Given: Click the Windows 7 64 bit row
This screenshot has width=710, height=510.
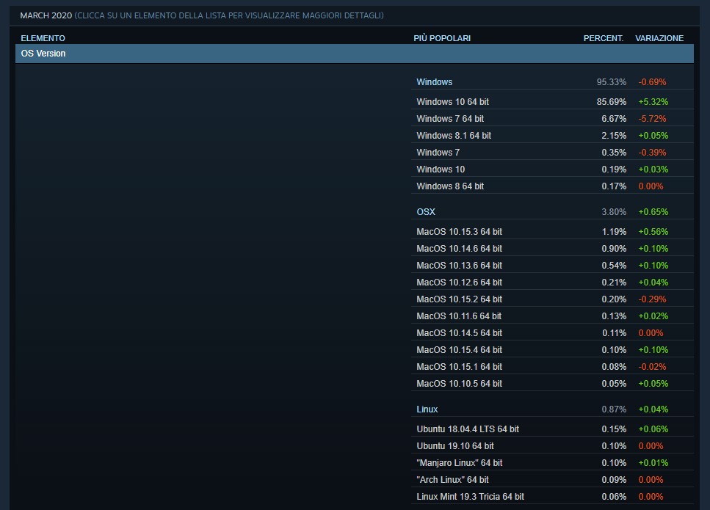Looking at the screenshot, I should (x=552, y=119).
